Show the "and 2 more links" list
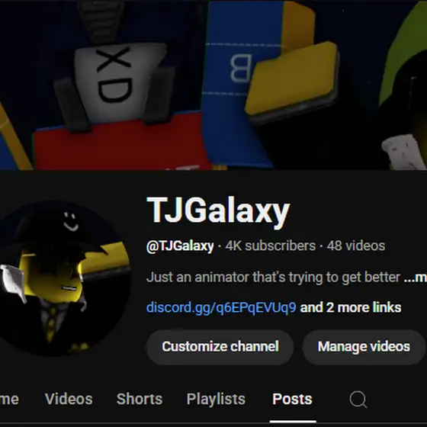427x427 pixels. click(x=351, y=307)
